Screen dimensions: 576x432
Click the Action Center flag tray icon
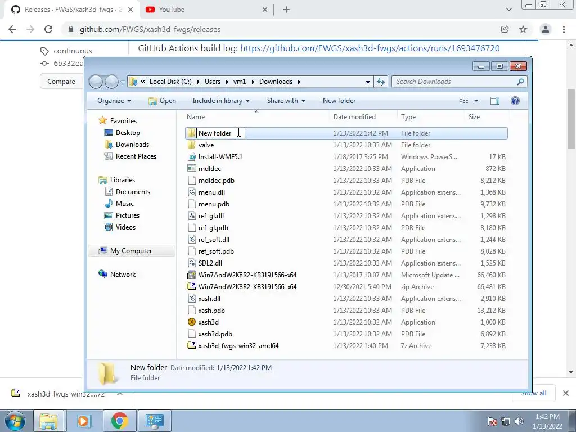coord(492,421)
